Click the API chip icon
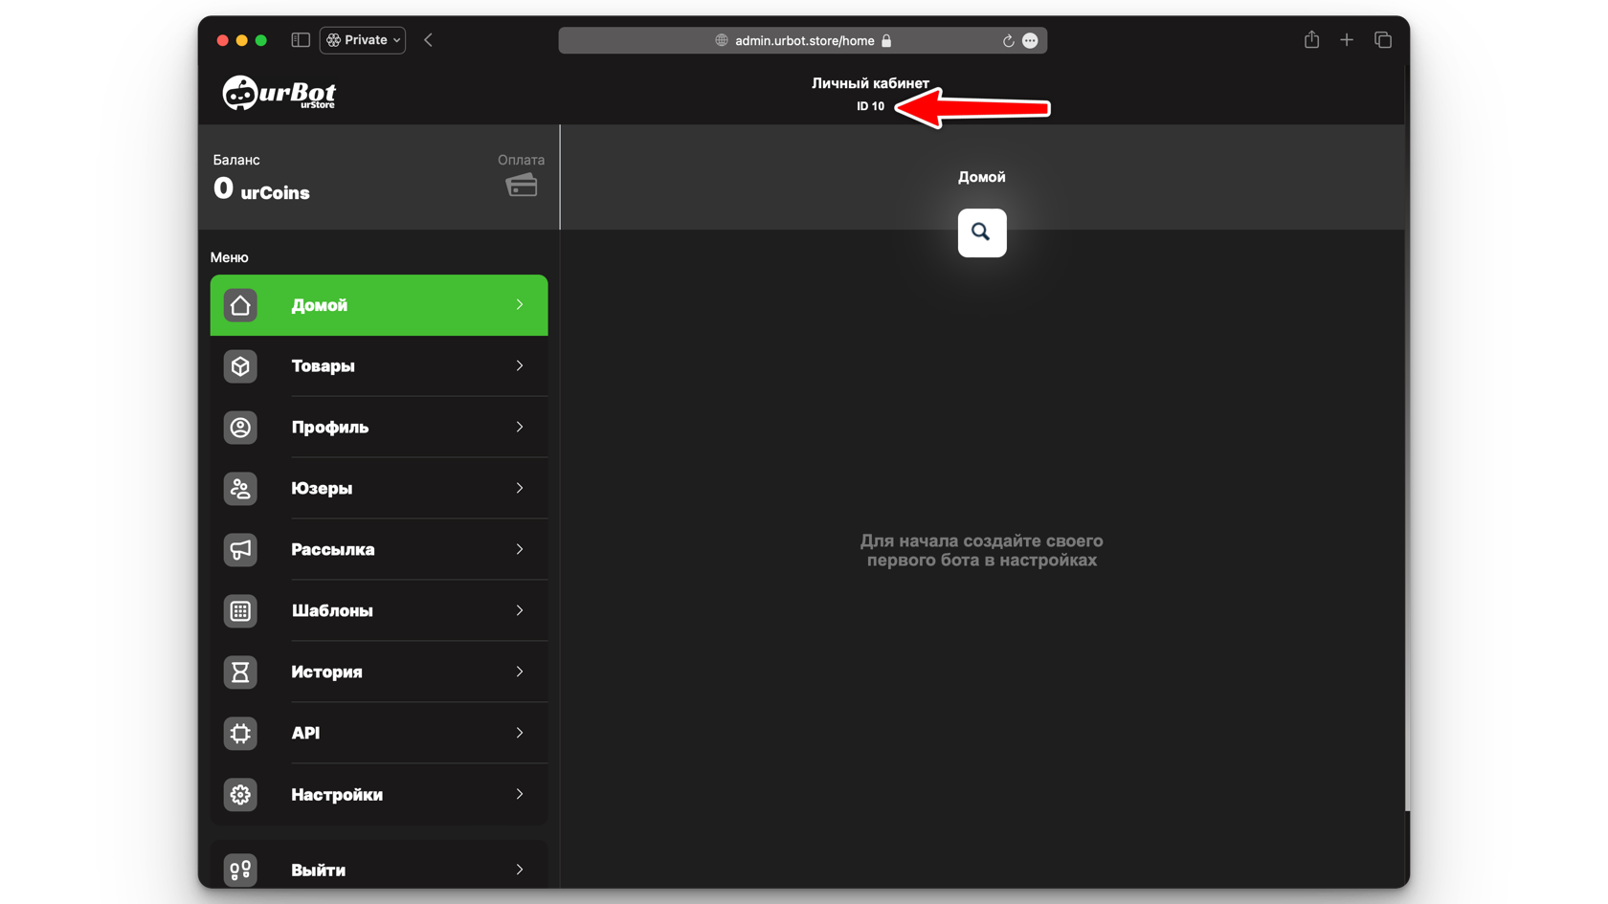 pyautogui.click(x=240, y=734)
